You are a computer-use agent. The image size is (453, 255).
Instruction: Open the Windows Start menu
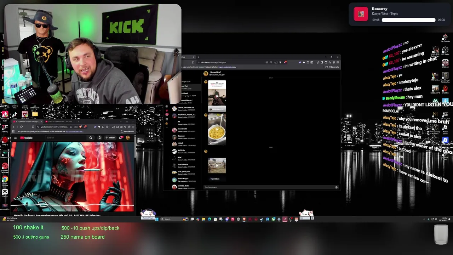click(x=156, y=219)
